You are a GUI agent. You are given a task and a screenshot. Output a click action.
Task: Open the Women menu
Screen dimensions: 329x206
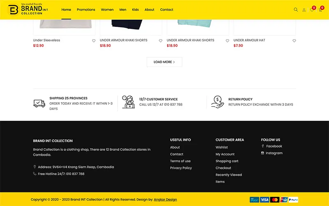[x=107, y=9]
